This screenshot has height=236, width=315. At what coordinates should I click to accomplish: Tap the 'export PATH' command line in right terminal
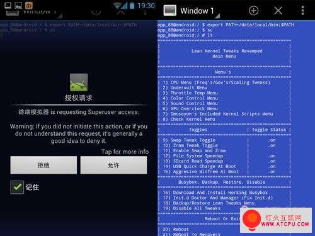[226, 25]
